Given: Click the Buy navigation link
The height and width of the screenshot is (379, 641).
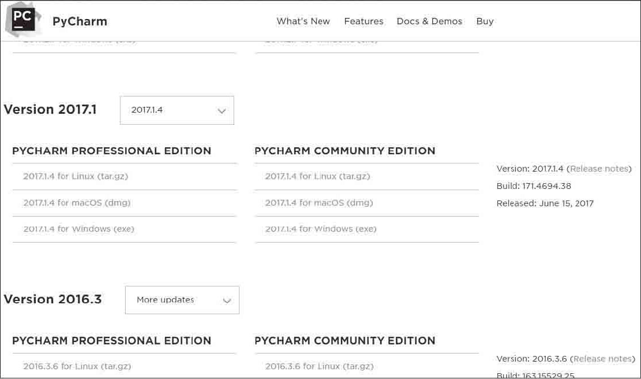Looking at the screenshot, I should [485, 21].
